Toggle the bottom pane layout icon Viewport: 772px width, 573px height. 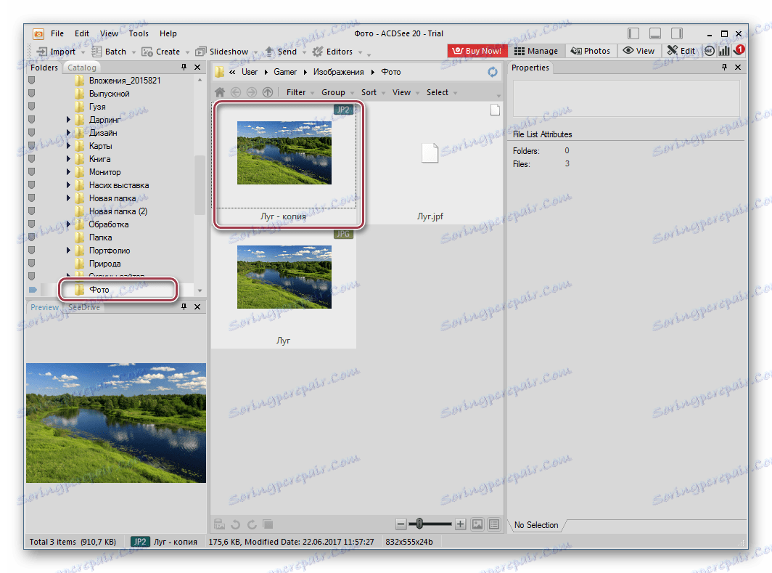(654, 33)
